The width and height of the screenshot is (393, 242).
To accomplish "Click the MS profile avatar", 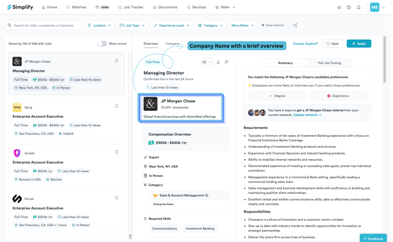I will (375, 7).
